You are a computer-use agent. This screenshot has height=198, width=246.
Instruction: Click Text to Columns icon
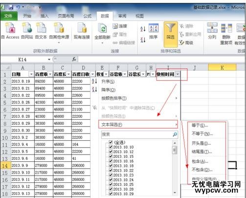[x=212, y=31]
